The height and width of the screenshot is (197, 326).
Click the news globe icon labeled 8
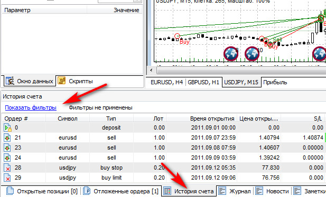pyautogui.click(x=231, y=54)
